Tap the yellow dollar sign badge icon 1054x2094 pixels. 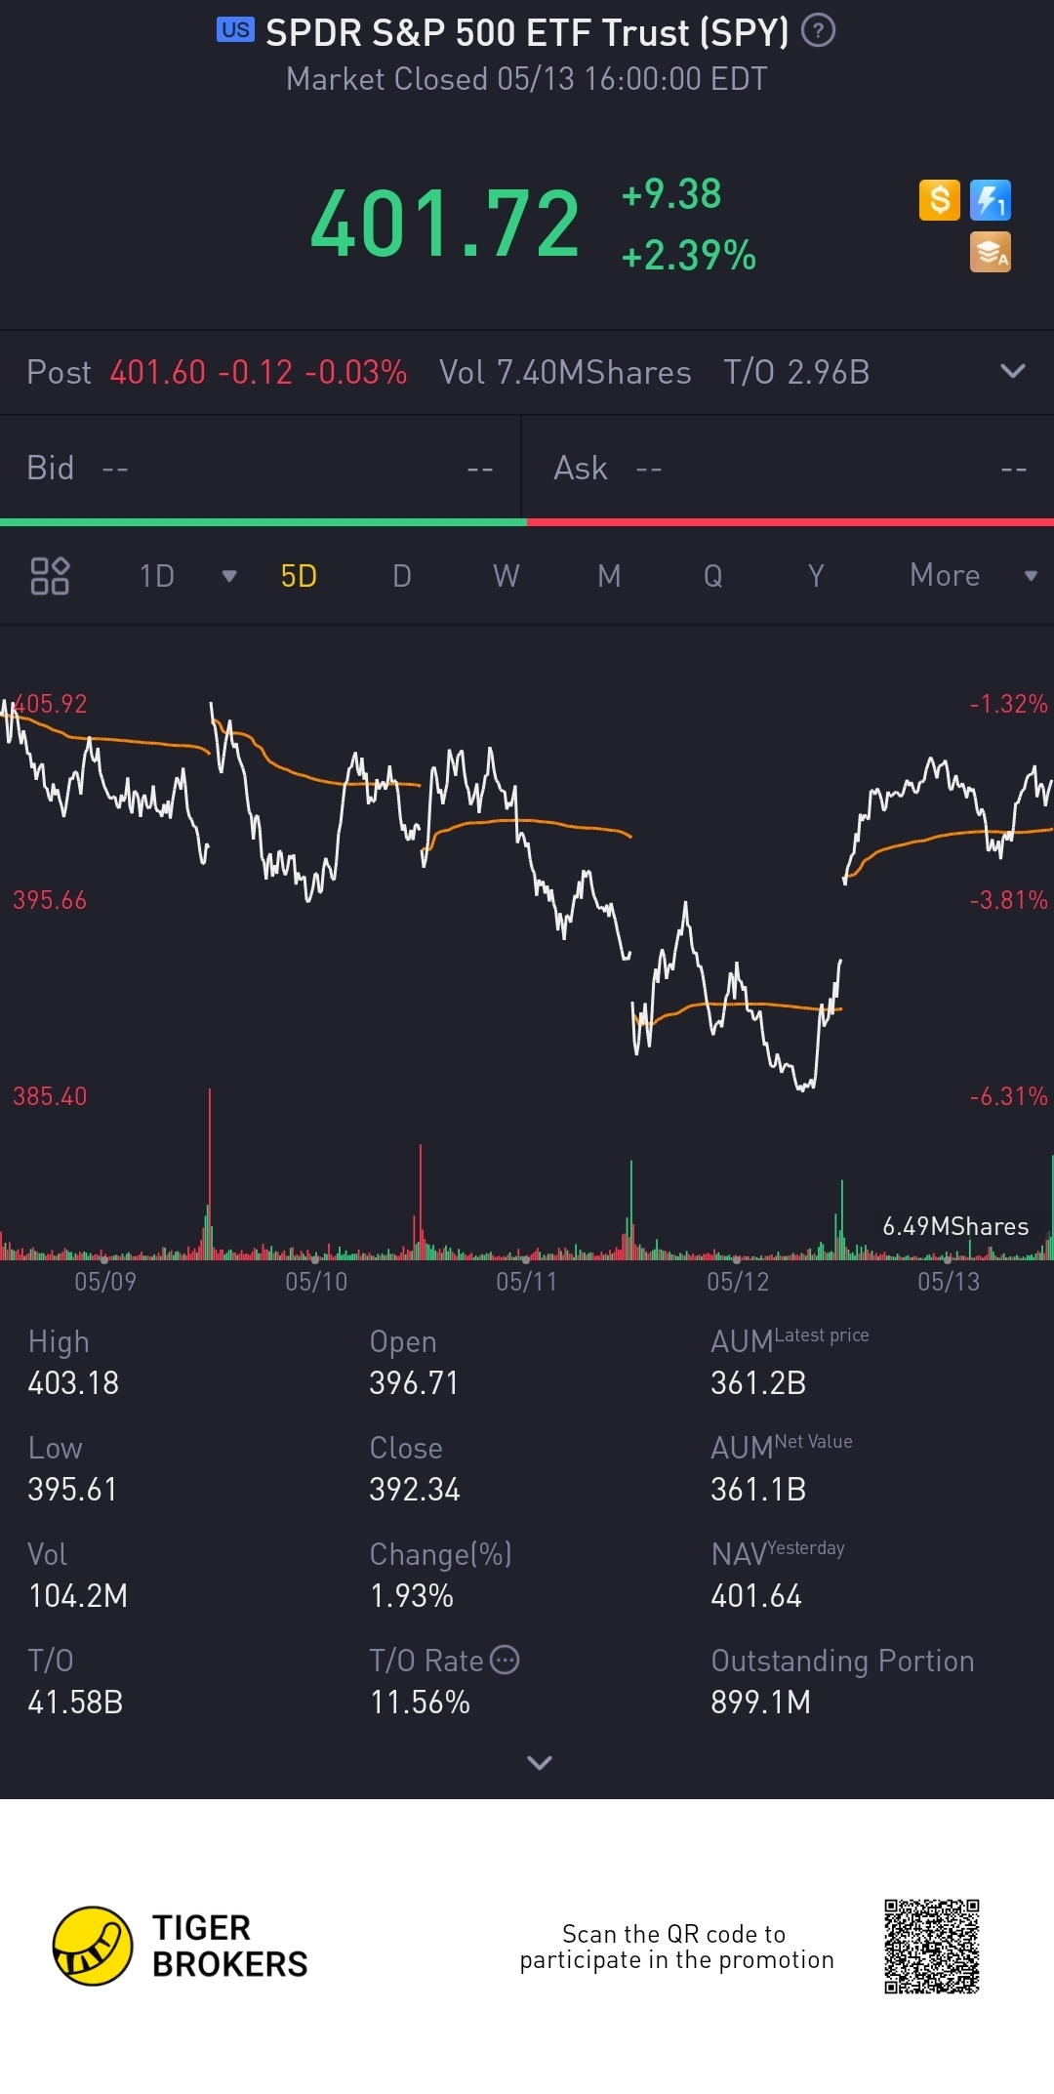pyautogui.click(x=940, y=200)
